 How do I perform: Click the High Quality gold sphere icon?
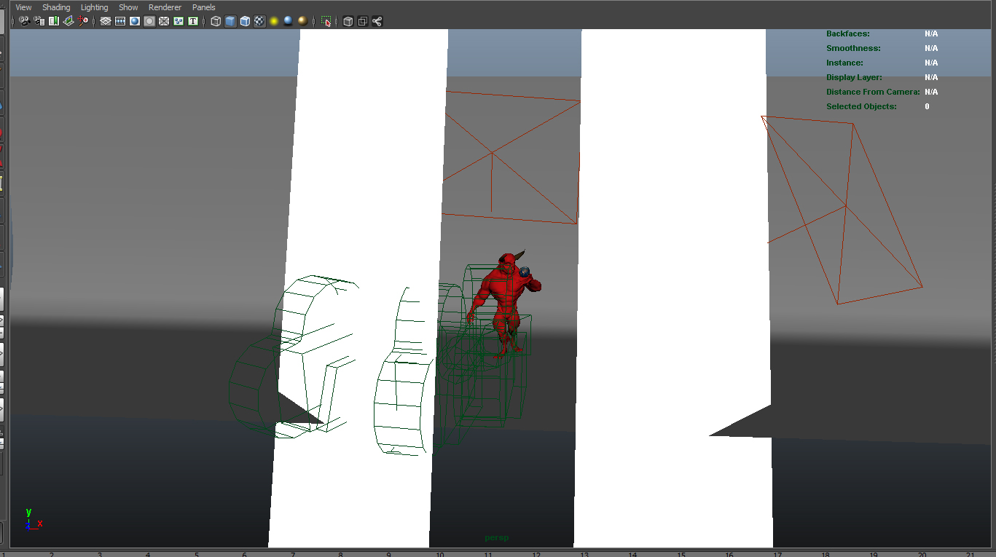tap(303, 21)
